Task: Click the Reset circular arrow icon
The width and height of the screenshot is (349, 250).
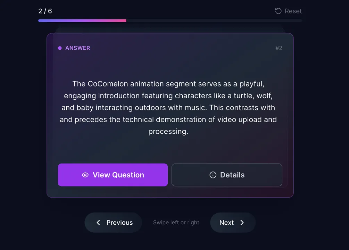Action: (278, 11)
